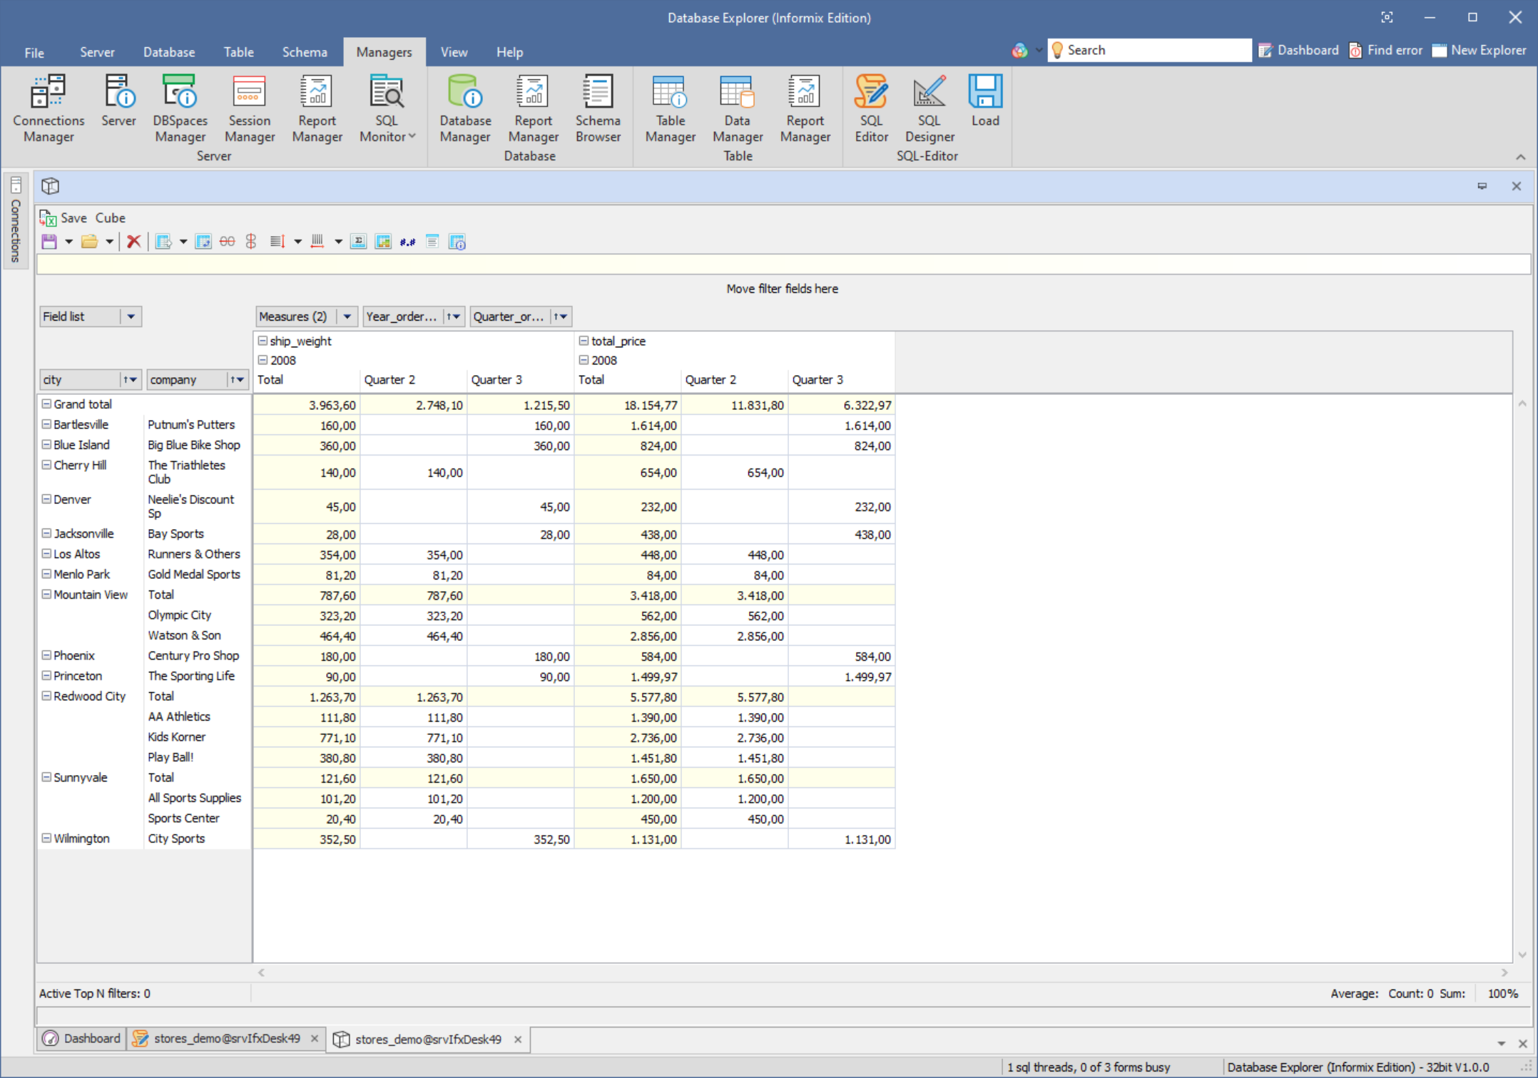
Task: Open the save icon dropdown arrow
Action: (x=69, y=242)
